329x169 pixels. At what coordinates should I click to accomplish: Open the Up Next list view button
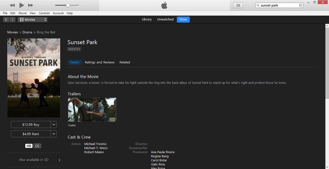tap(238, 5)
